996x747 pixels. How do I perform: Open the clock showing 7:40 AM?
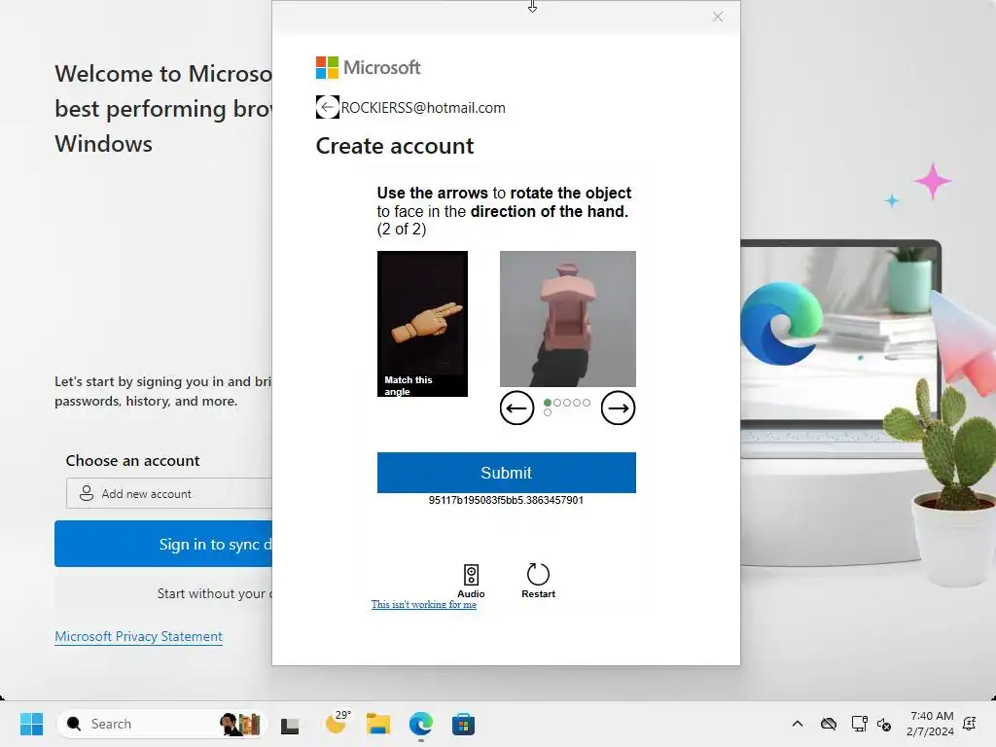click(931, 724)
